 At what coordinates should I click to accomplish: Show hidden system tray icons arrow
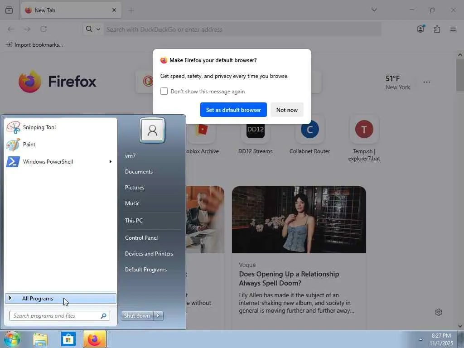click(420, 339)
